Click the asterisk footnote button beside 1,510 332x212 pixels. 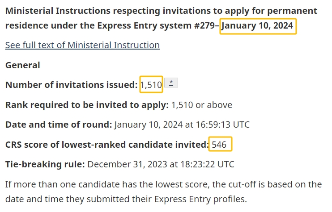(x=171, y=83)
